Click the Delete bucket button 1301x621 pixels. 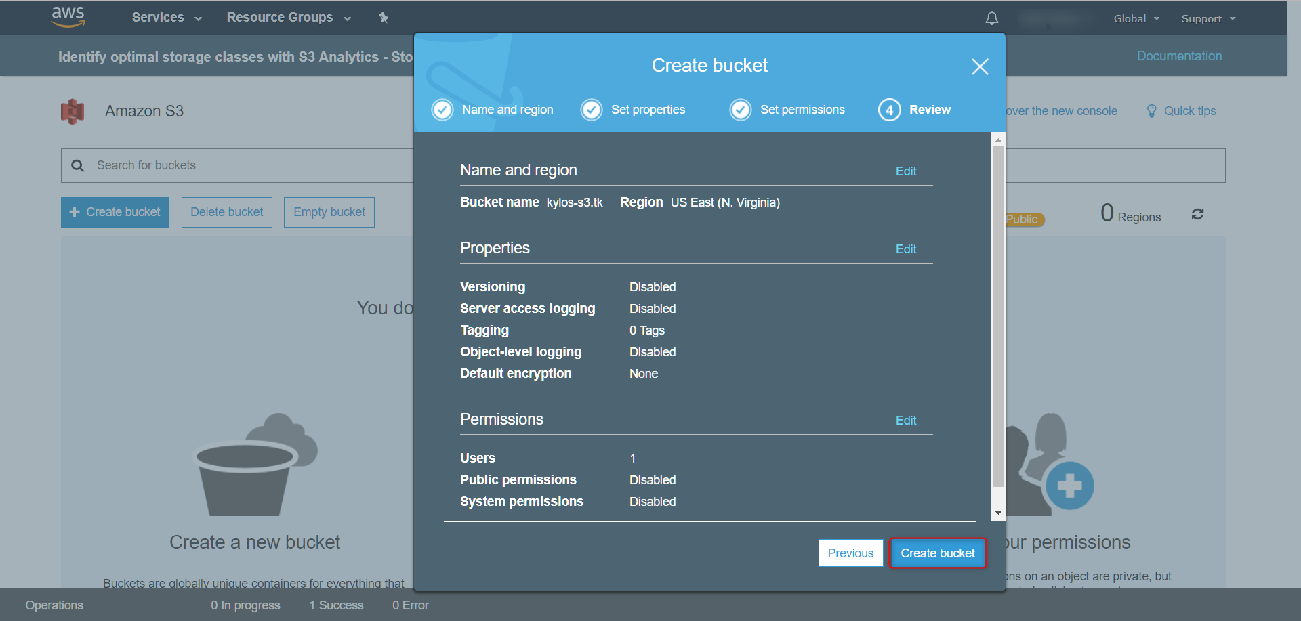[227, 212]
